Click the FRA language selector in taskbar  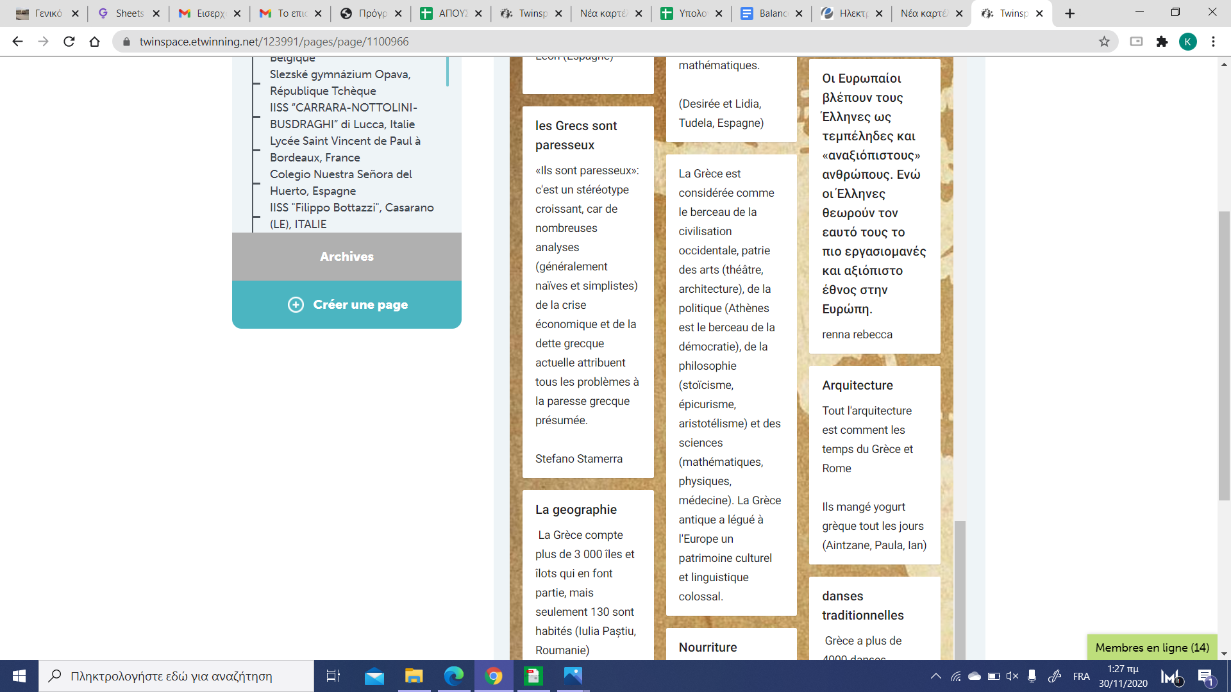[1081, 676]
